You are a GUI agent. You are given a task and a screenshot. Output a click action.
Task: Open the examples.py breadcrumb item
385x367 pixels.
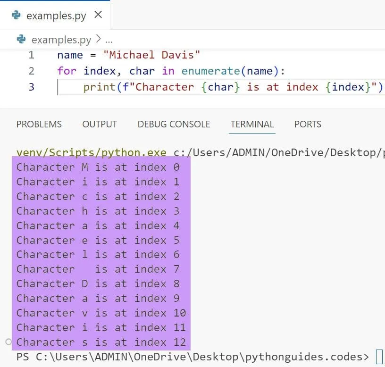pyautogui.click(x=61, y=40)
